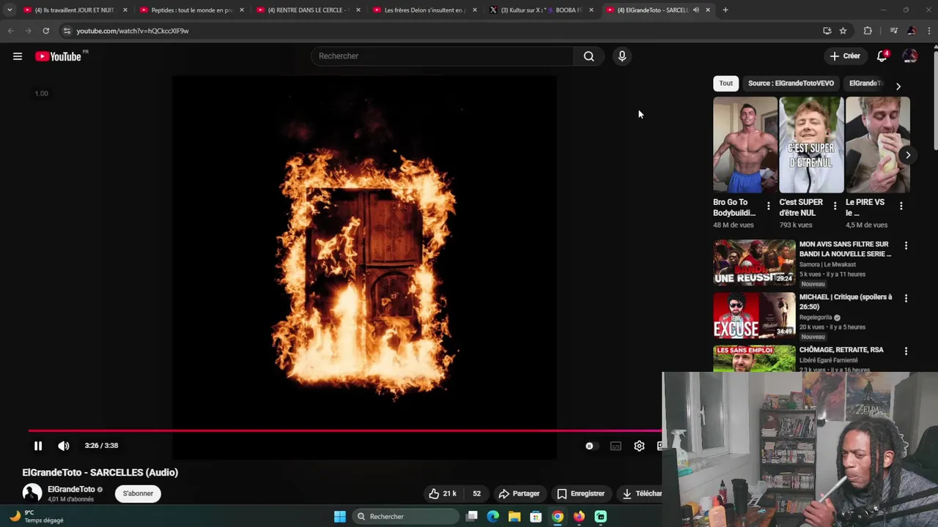This screenshot has width=938, height=527.
Task: Download the video with Télécharger
Action: tap(640, 493)
